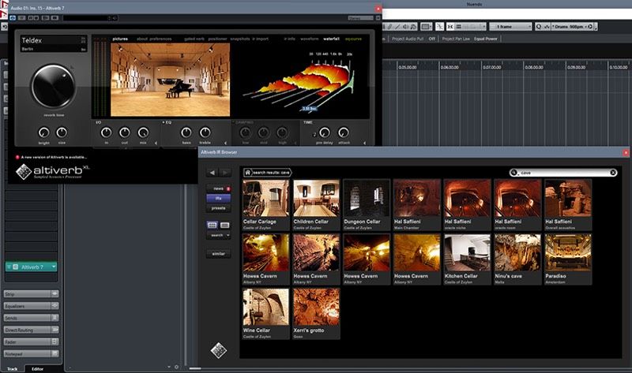
Task: Click the settings gear below the inspector
Action: [x=176, y=367]
